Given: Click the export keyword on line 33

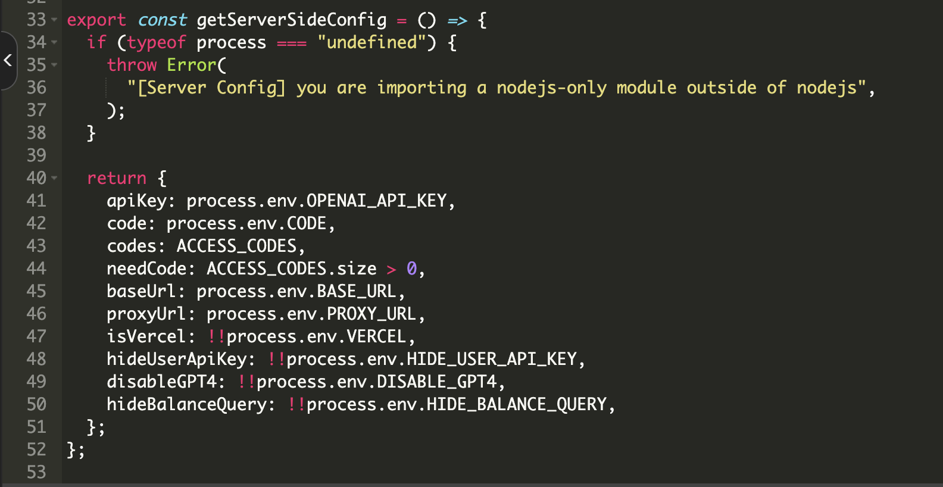Looking at the screenshot, I should pos(96,20).
